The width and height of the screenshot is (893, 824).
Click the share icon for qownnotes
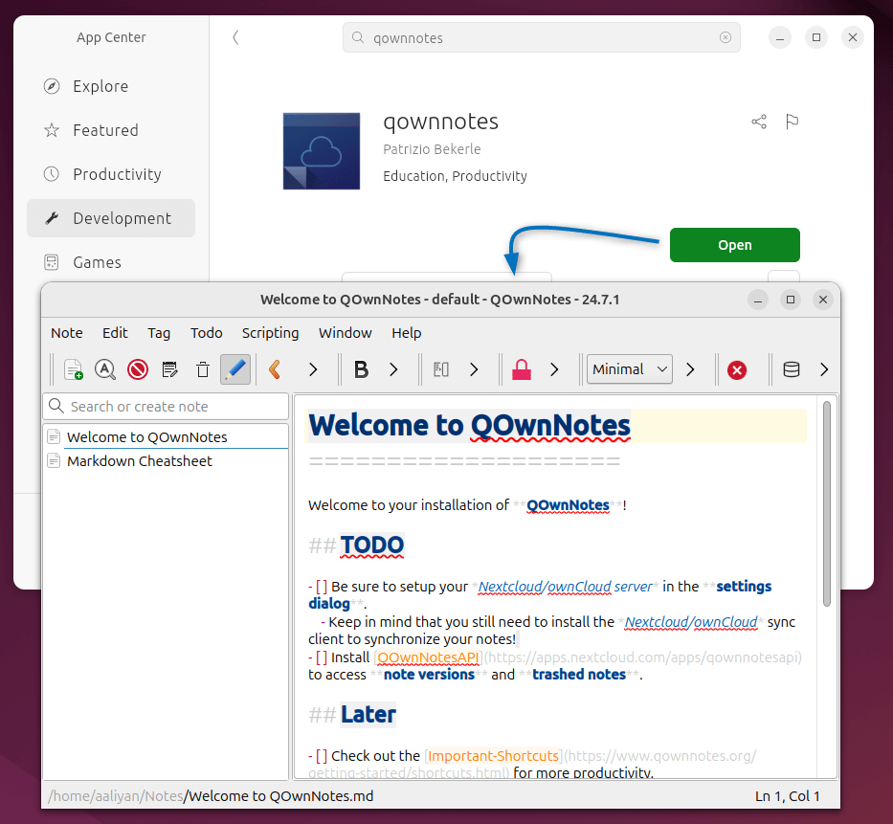[x=758, y=122]
